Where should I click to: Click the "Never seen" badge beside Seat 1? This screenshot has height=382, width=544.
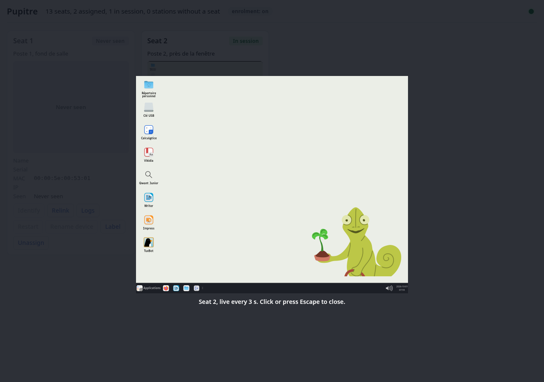pos(110,41)
